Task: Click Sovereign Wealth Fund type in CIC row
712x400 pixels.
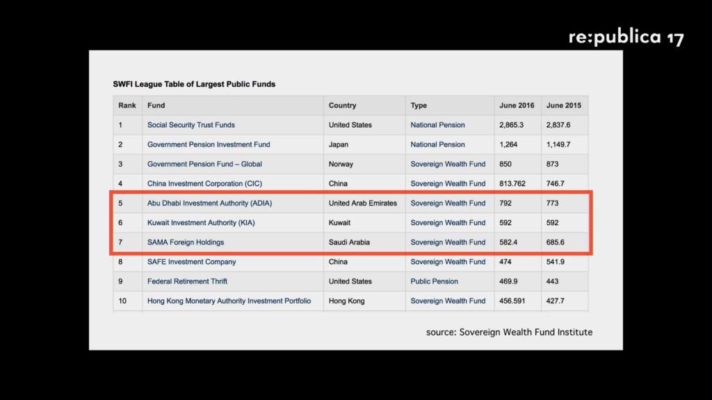Action: pos(448,183)
